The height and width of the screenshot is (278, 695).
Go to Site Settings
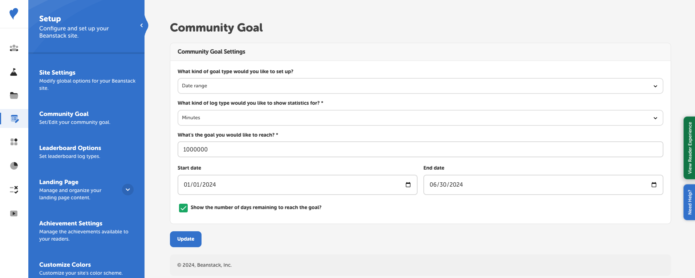coord(57,72)
